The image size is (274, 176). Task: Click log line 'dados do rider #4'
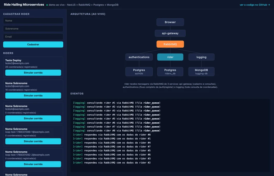(x=112, y=143)
